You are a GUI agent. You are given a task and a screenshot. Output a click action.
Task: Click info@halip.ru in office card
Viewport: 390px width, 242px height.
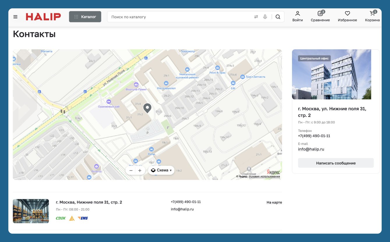311,149
